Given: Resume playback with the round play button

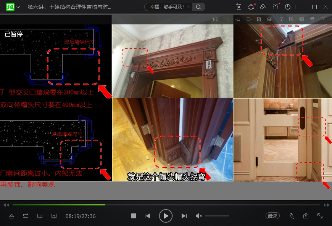Looking at the screenshot, I should coord(166,216).
